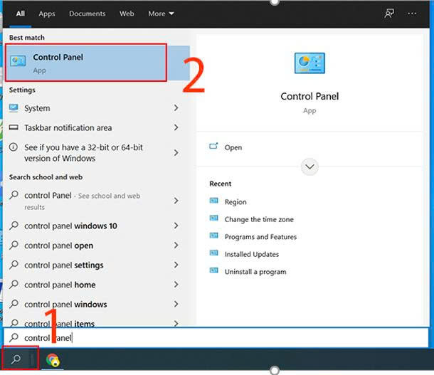This screenshot has height=375, width=434.
Task: Expand the System result arrow
Action: (176, 108)
